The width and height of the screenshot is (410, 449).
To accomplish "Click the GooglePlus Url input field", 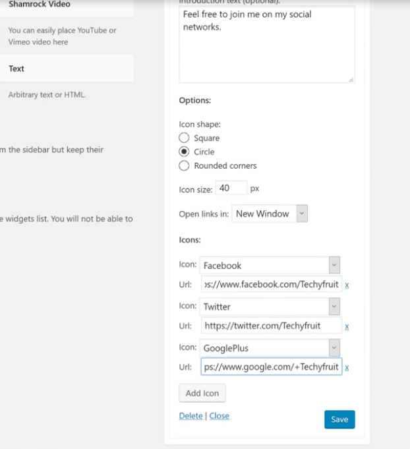I will pyautogui.click(x=272, y=367).
